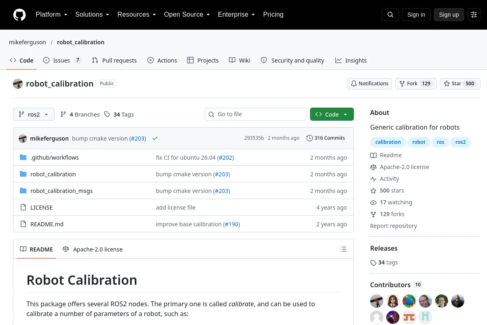Image resolution: width=487 pixels, height=325 pixels.
Task: Open the .github/workflows folder
Action: pyautogui.click(x=55, y=158)
